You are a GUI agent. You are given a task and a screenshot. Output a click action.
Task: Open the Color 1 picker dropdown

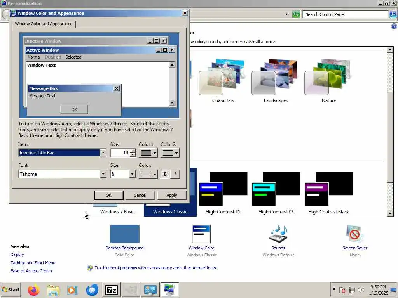tap(148, 153)
